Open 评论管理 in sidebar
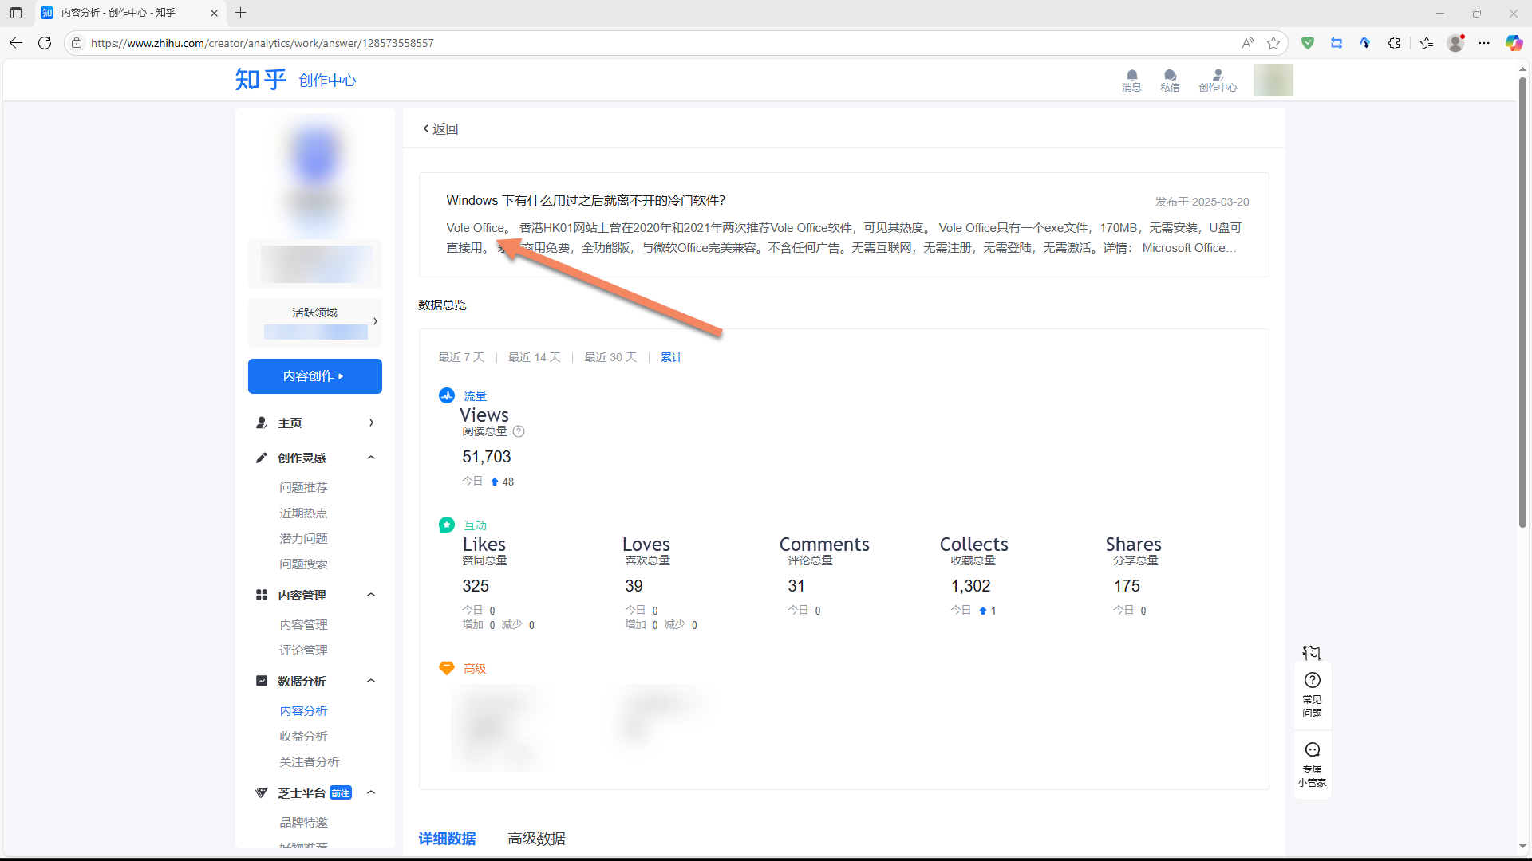Image resolution: width=1532 pixels, height=861 pixels. 303,650
